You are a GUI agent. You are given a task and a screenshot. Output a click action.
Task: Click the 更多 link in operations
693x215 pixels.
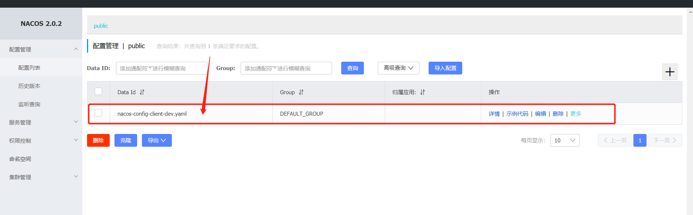click(576, 114)
